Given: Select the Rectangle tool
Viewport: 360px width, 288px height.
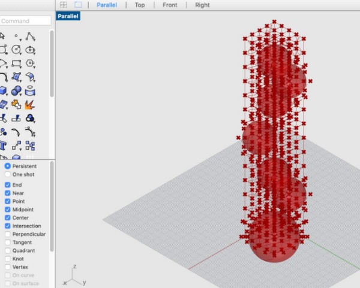Looking at the screenshot, I should [16, 63].
